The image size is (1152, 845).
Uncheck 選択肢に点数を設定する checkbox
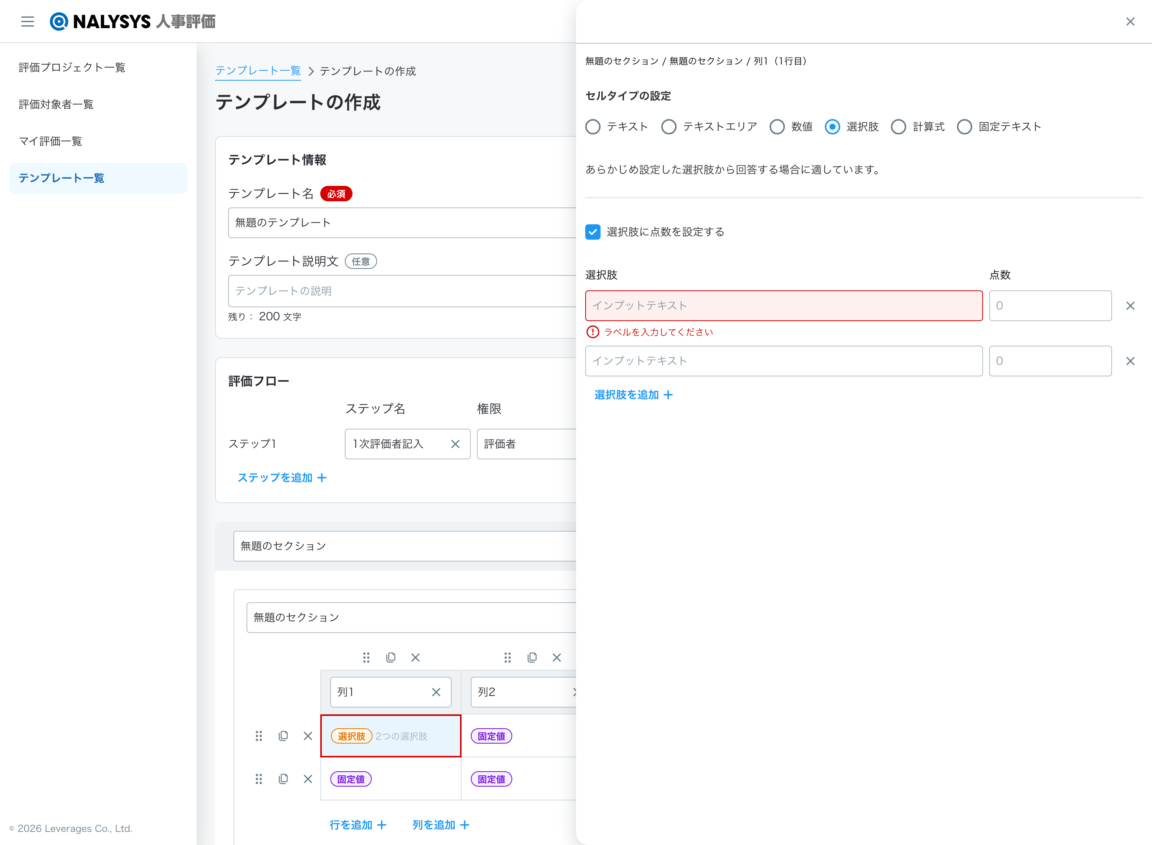tap(593, 232)
